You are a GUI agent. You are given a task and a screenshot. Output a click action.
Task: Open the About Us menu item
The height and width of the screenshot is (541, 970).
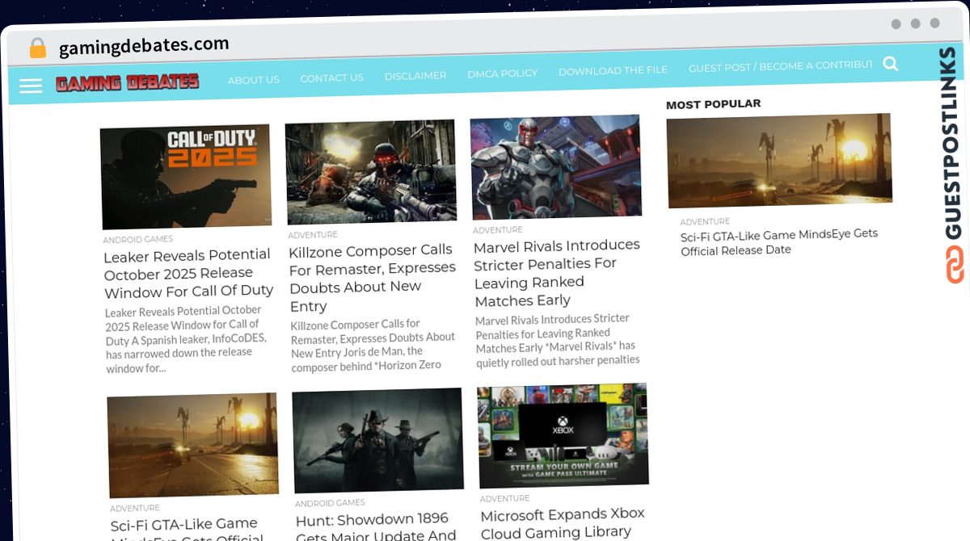[x=253, y=79]
